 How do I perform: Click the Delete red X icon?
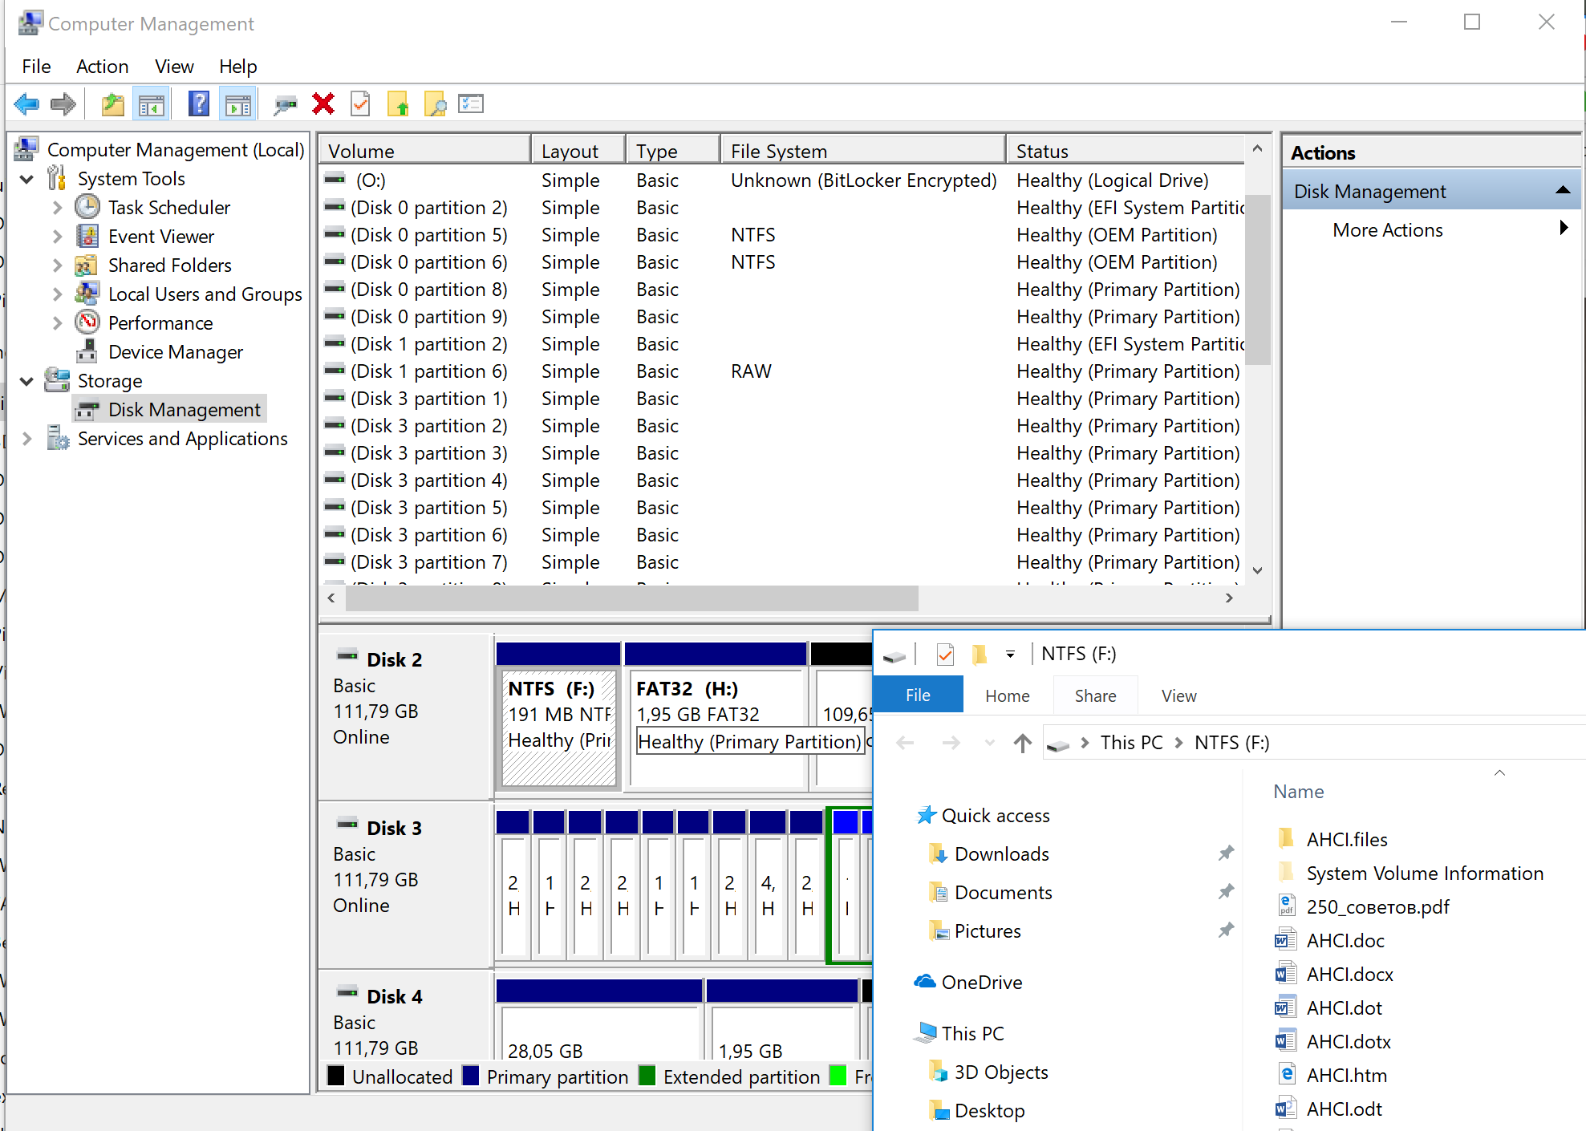click(323, 103)
